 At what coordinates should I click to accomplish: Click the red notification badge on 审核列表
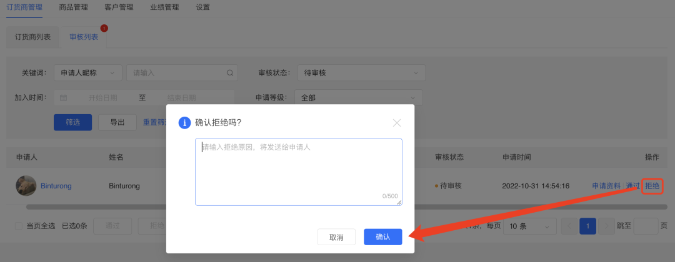pos(104,28)
